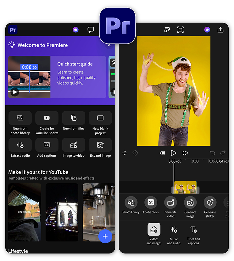Choose Generate image

click(x=190, y=207)
